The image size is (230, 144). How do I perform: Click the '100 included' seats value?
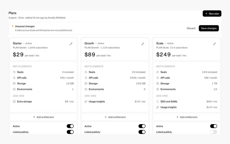pos(210,72)
